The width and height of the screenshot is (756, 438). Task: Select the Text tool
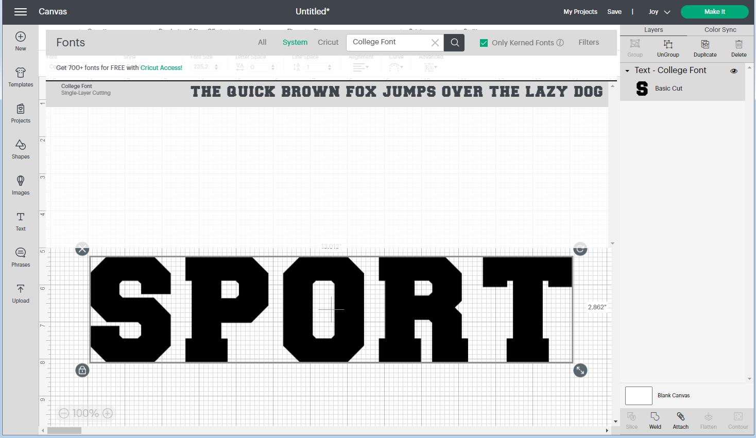(x=21, y=221)
